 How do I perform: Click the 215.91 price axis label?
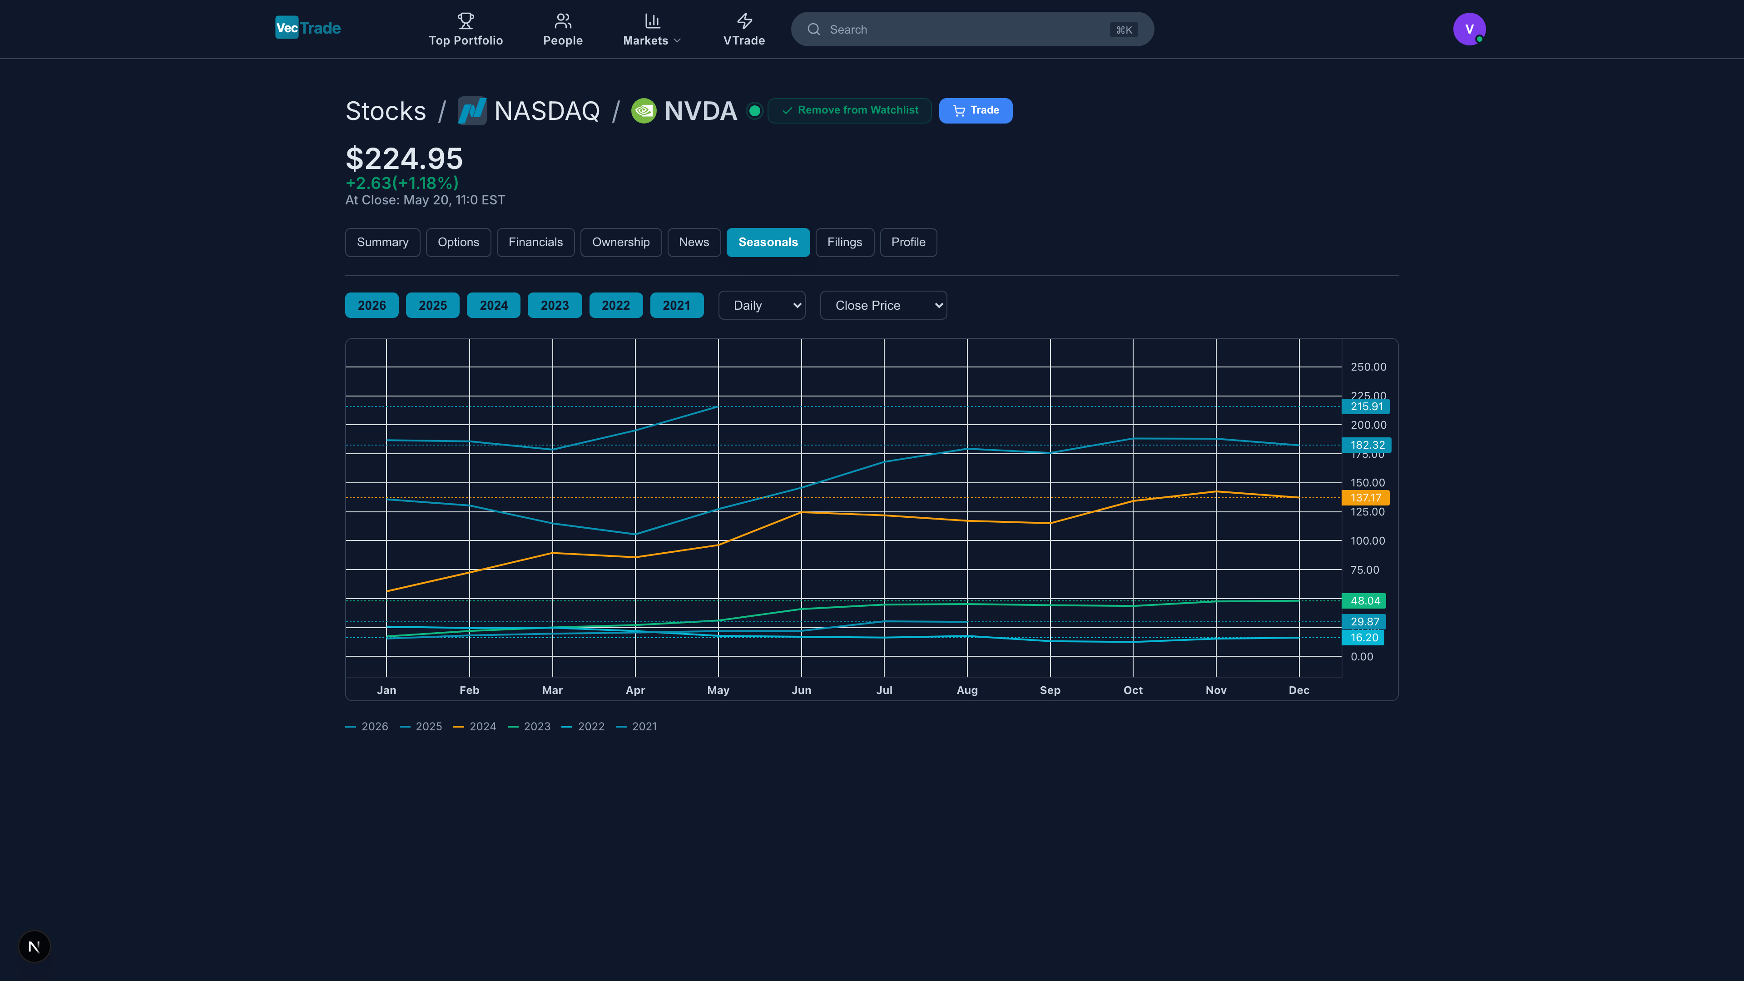tap(1366, 406)
